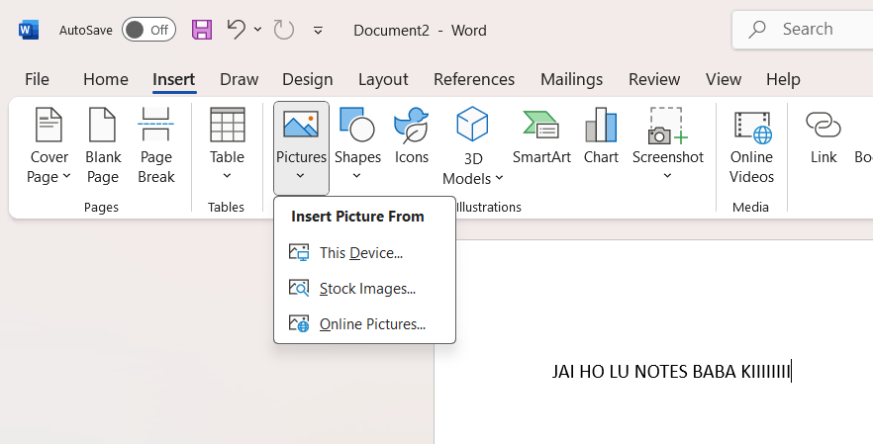The height and width of the screenshot is (444, 873).
Task: Open the SmartArt graphic dialog
Action: pos(541,138)
